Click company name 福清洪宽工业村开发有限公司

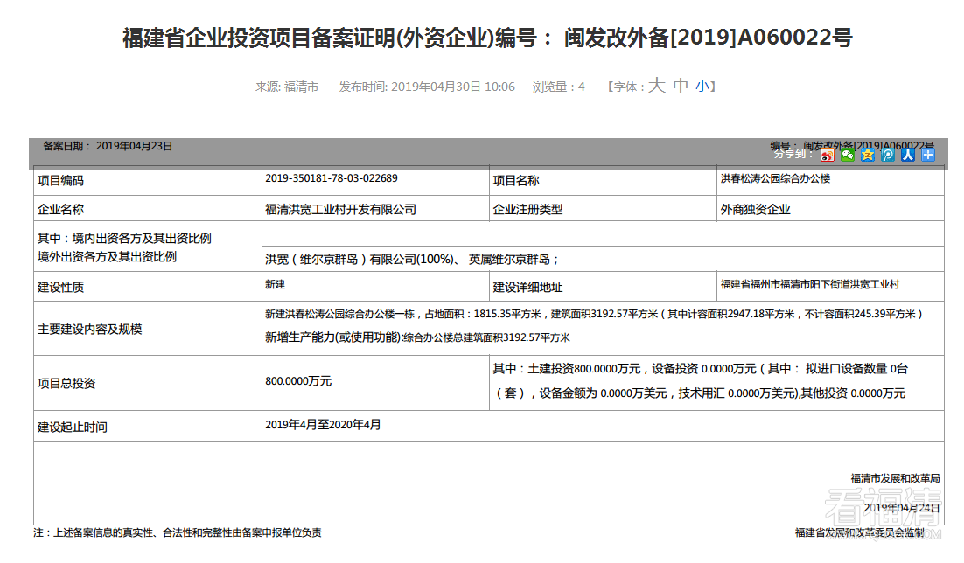340,210
